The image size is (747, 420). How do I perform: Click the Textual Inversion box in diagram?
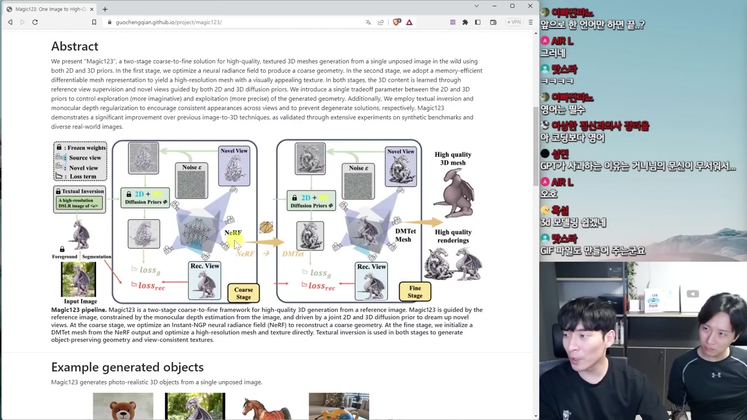coord(79,199)
